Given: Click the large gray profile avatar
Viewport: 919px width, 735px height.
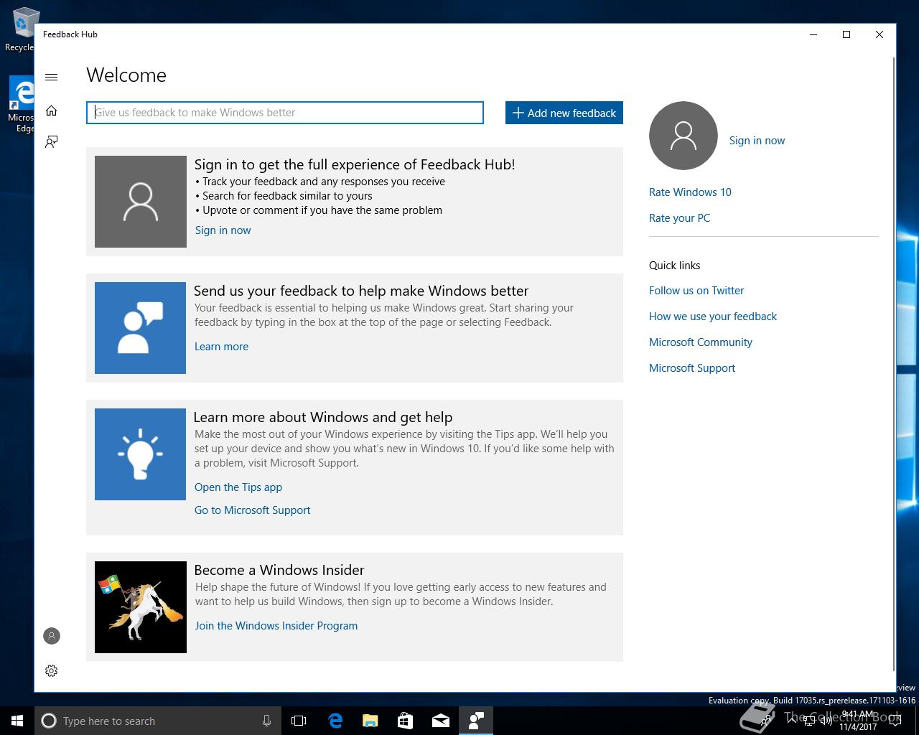Looking at the screenshot, I should point(684,136).
